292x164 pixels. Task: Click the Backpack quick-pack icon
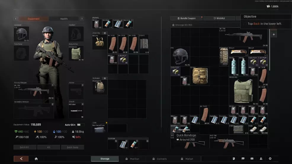click(105, 78)
